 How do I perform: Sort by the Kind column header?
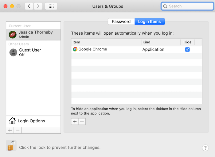pos(161,42)
